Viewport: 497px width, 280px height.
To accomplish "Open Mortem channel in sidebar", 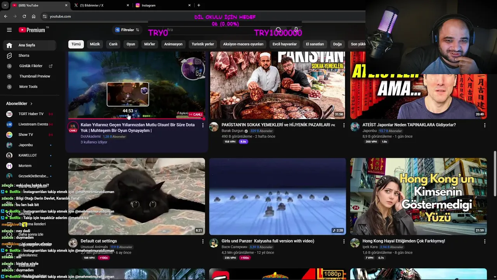I will [30, 166].
